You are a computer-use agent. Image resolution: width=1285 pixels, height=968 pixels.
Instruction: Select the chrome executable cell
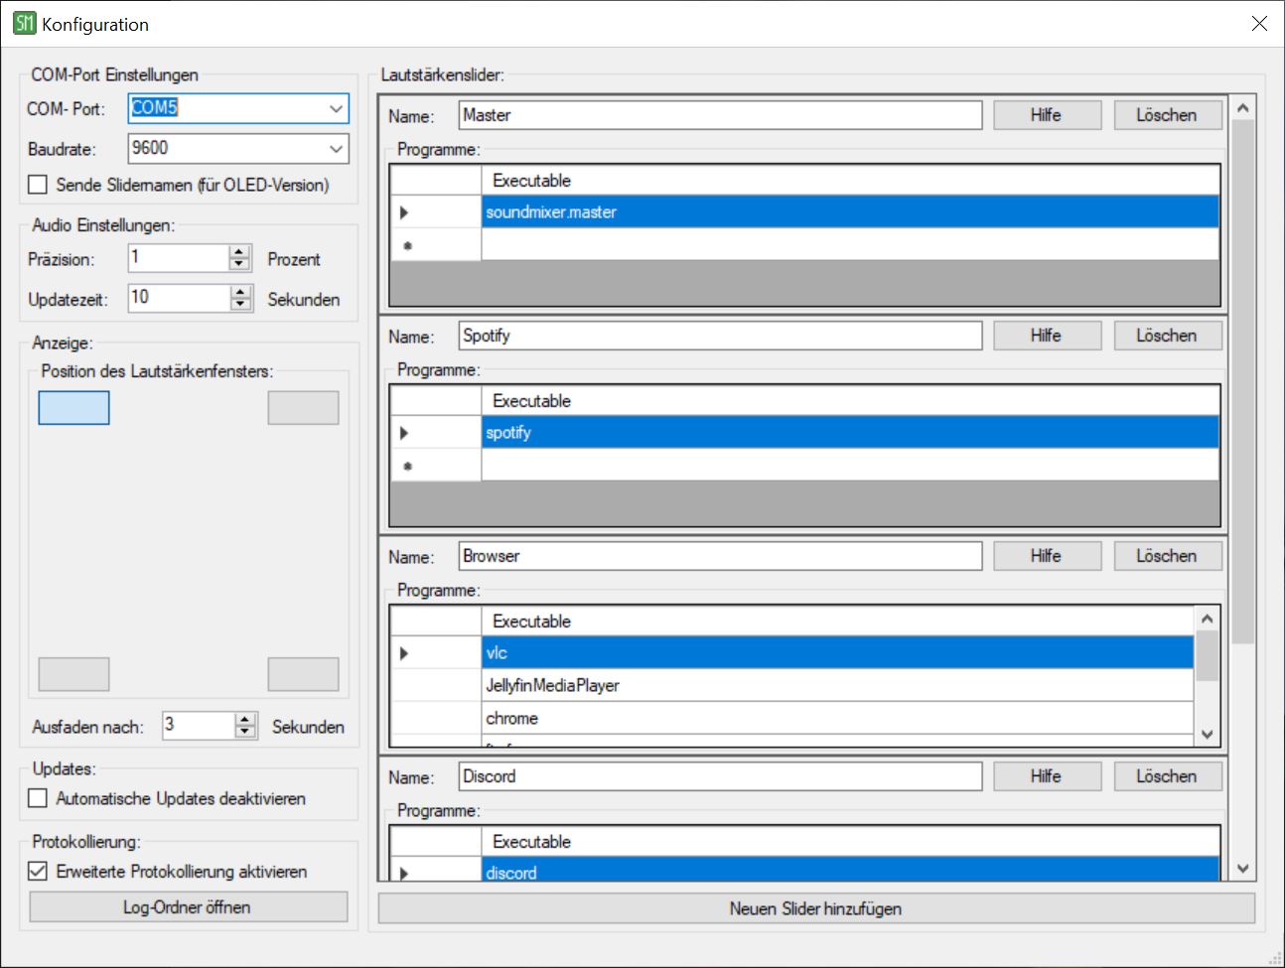(x=837, y=718)
